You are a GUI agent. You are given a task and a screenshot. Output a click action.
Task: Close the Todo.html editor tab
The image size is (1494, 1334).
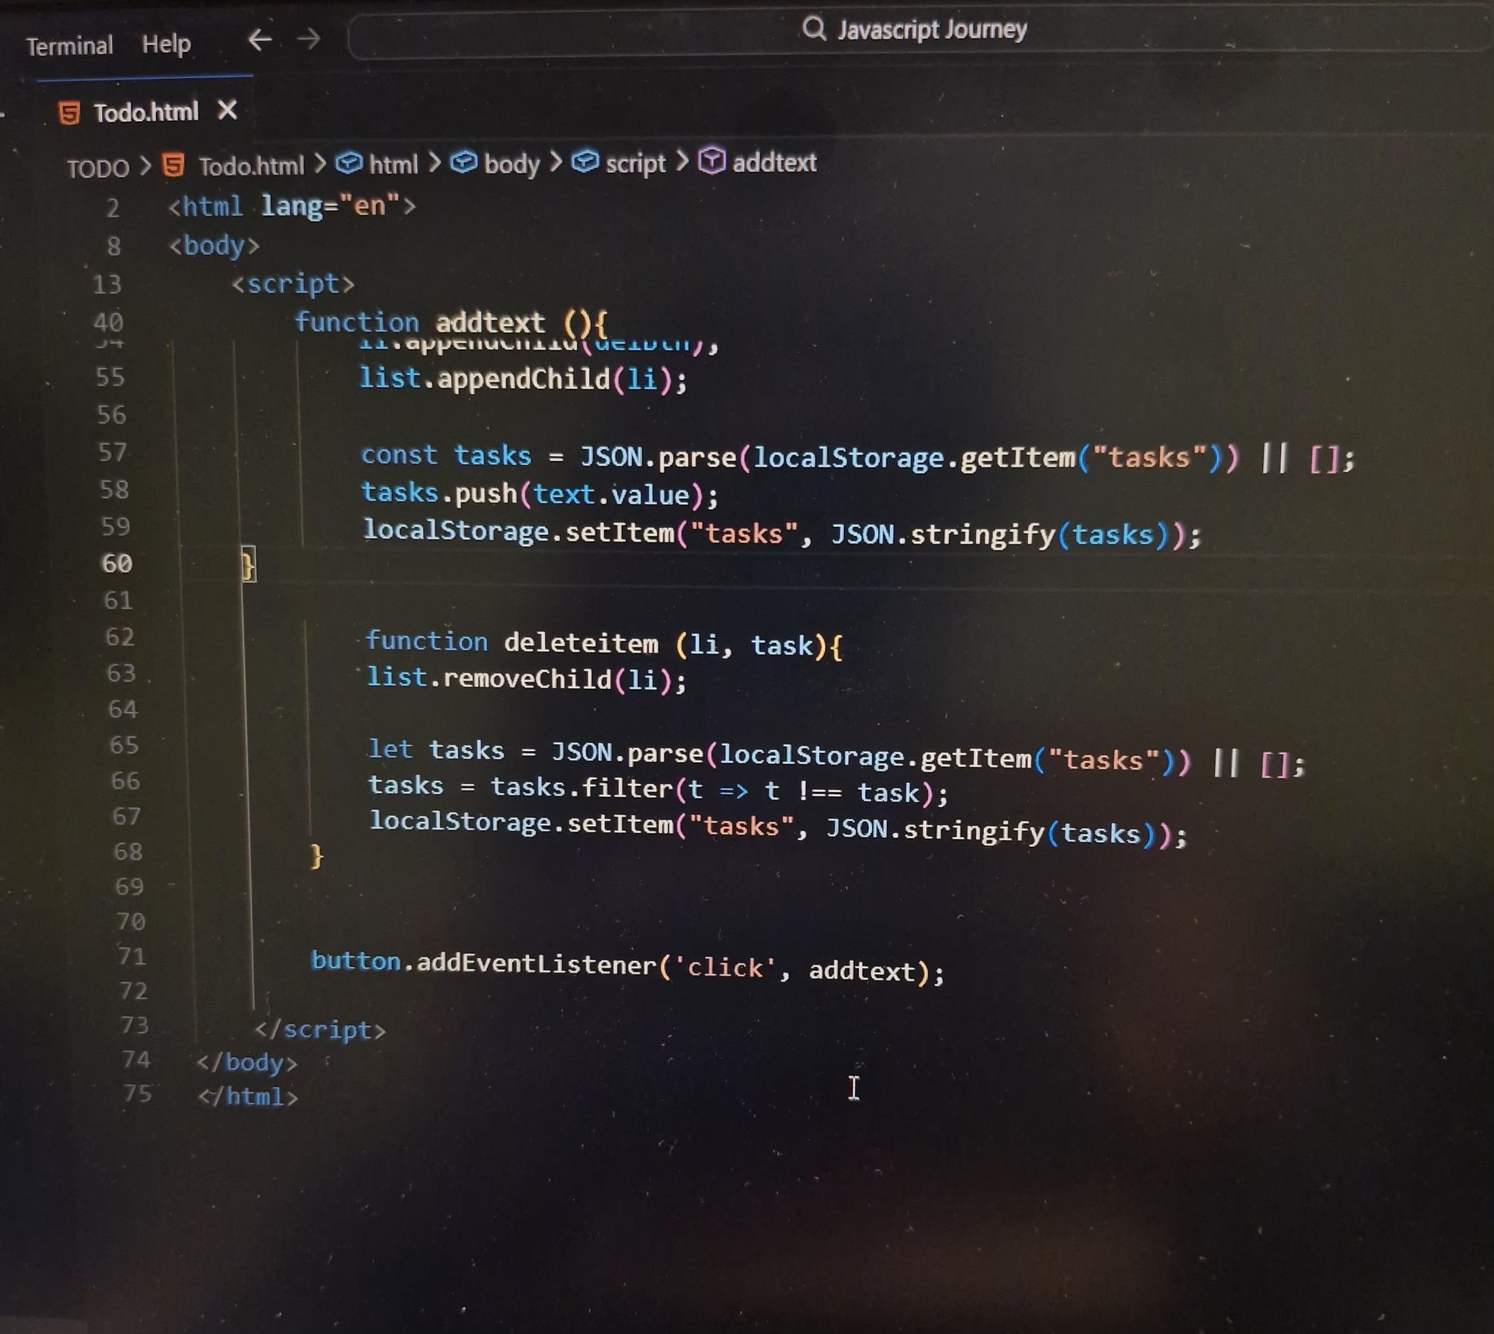[x=227, y=111]
